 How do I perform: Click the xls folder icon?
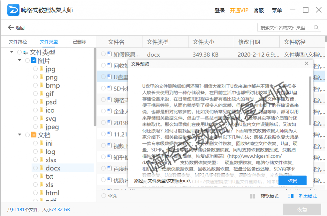42,184
